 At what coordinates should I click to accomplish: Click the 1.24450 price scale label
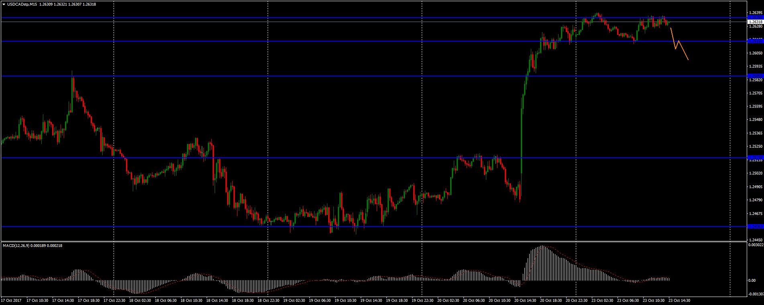coord(756,240)
